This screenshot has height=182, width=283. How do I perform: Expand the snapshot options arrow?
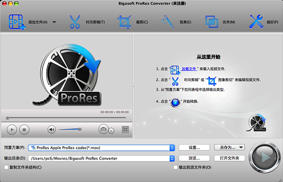(x=111, y=131)
